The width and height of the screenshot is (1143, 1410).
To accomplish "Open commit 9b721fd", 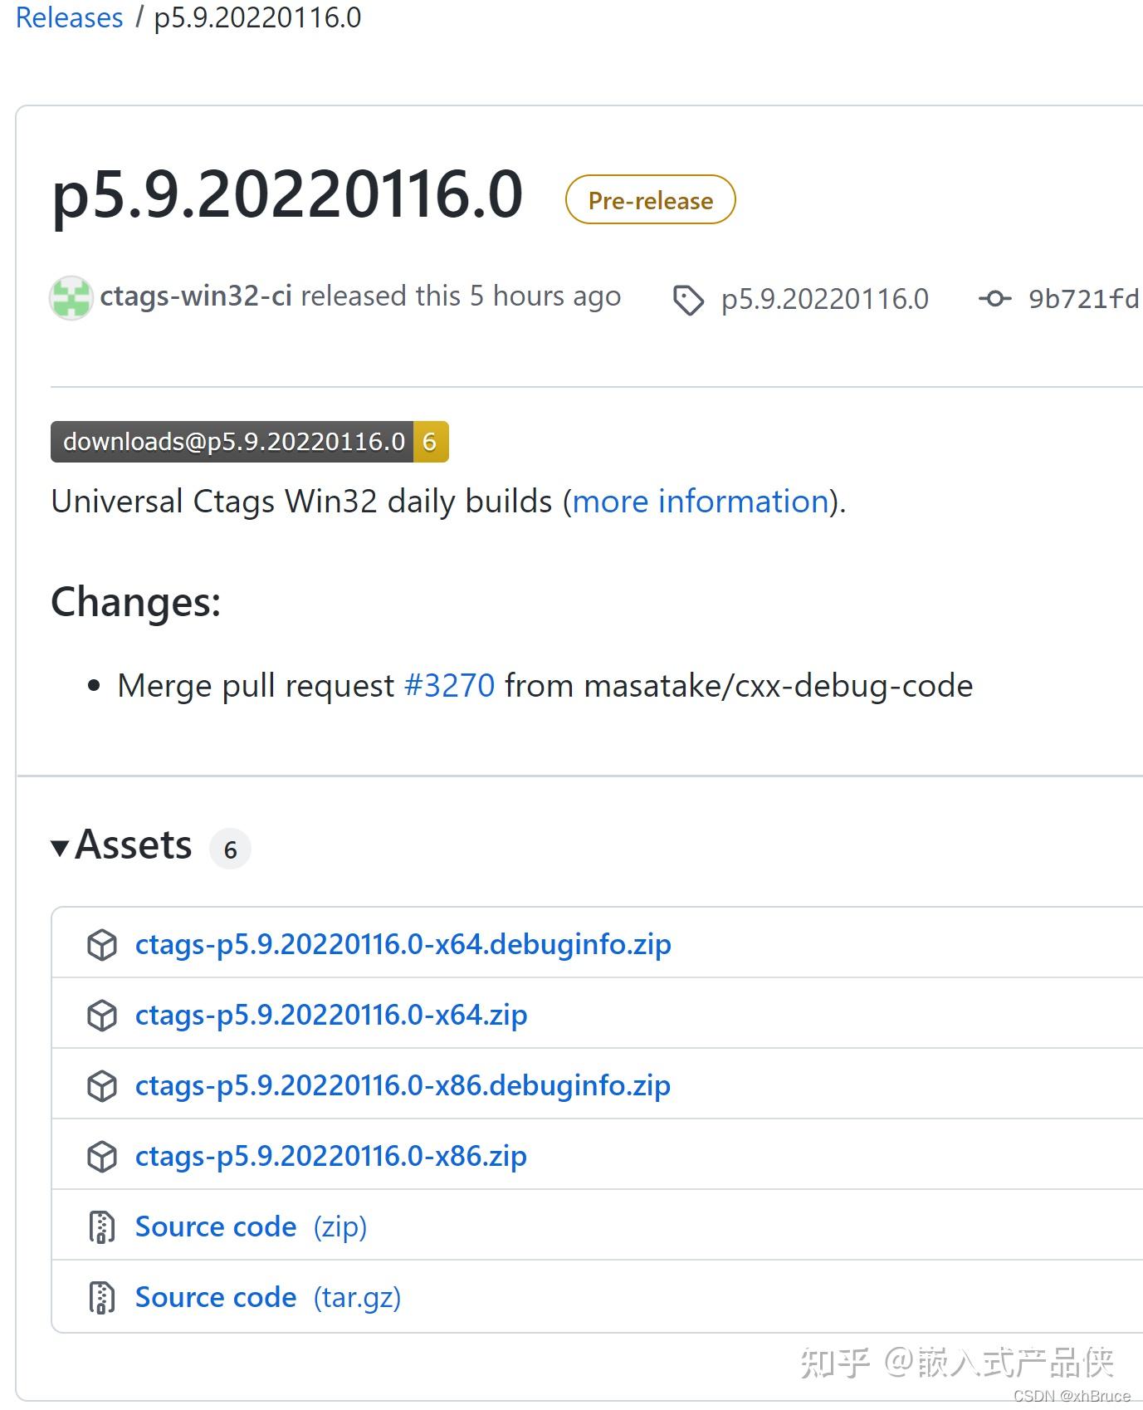I will (x=1083, y=299).
